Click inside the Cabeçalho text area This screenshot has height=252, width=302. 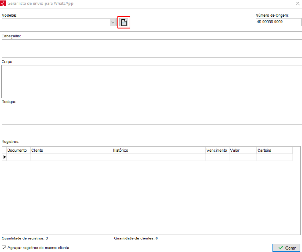click(151, 49)
